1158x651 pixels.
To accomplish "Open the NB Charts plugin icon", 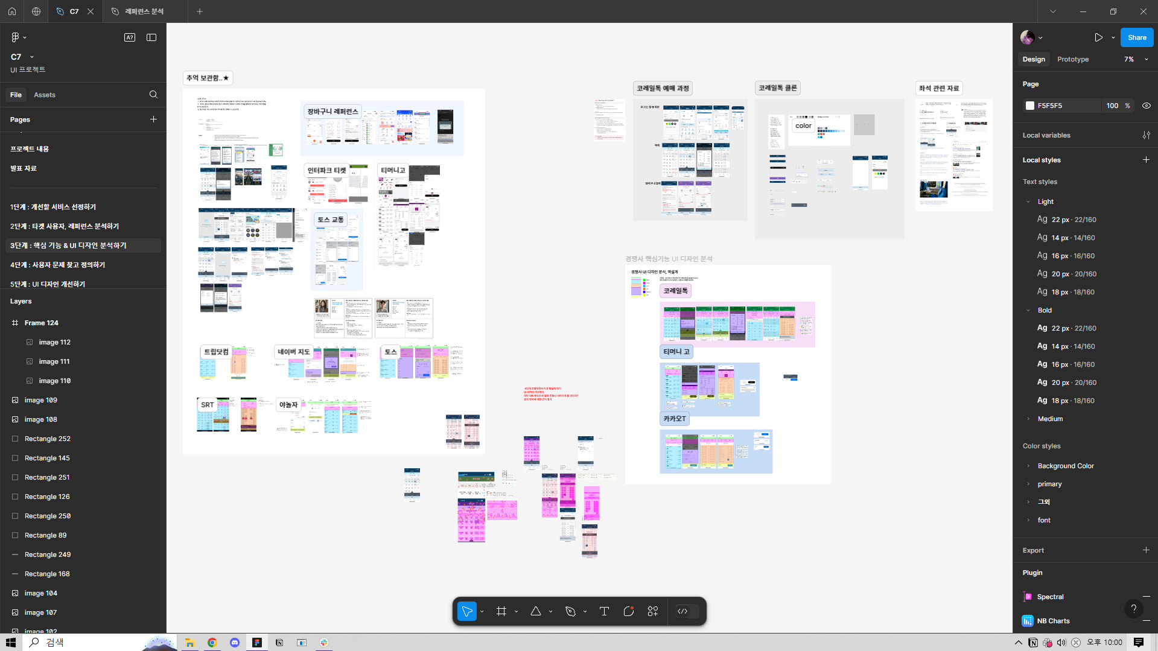I will point(1028,621).
